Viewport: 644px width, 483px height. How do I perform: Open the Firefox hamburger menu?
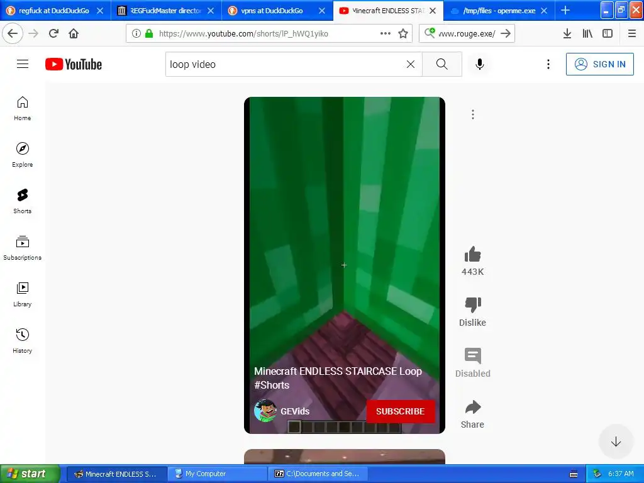631,33
